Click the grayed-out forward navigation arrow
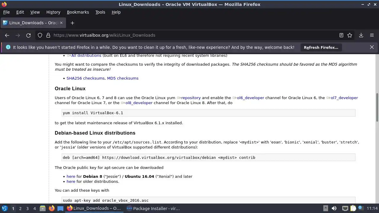Image resolution: width=379 pixels, height=213 pixels. [x=18, y=35]
